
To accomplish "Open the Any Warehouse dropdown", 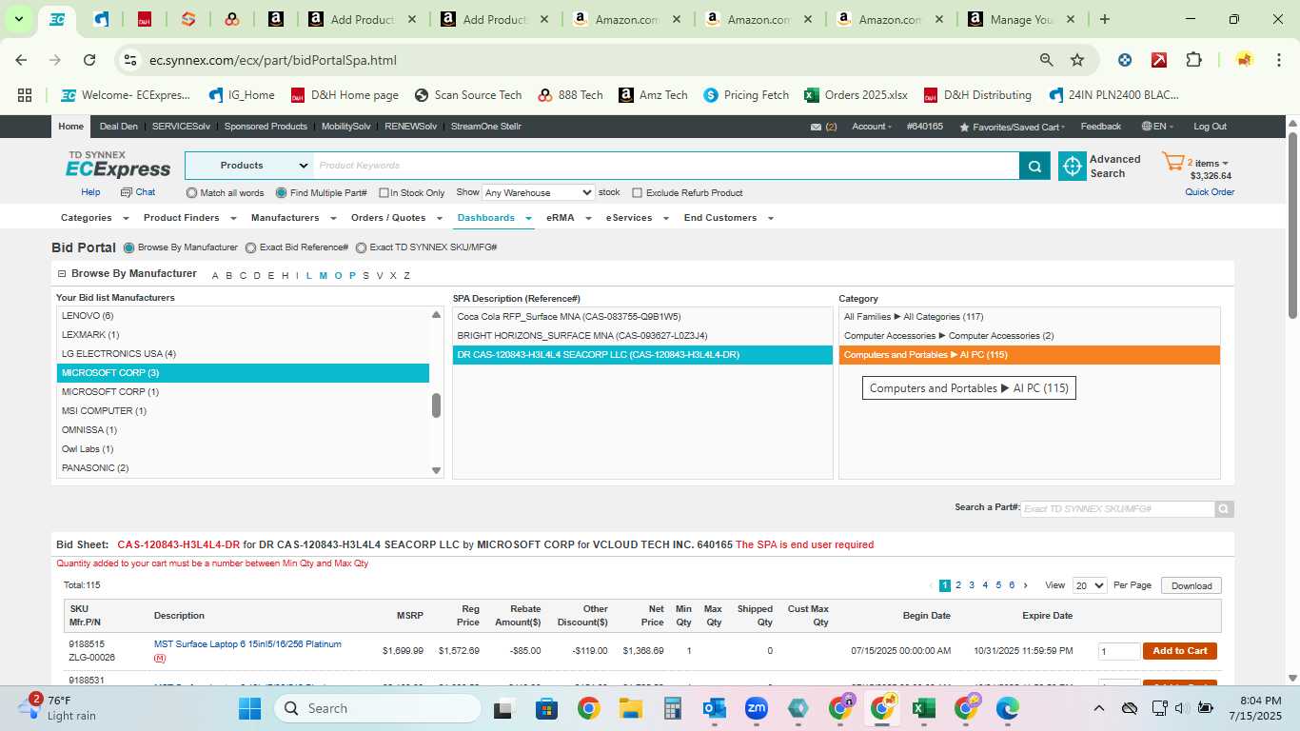I will (x=539, y=192).
